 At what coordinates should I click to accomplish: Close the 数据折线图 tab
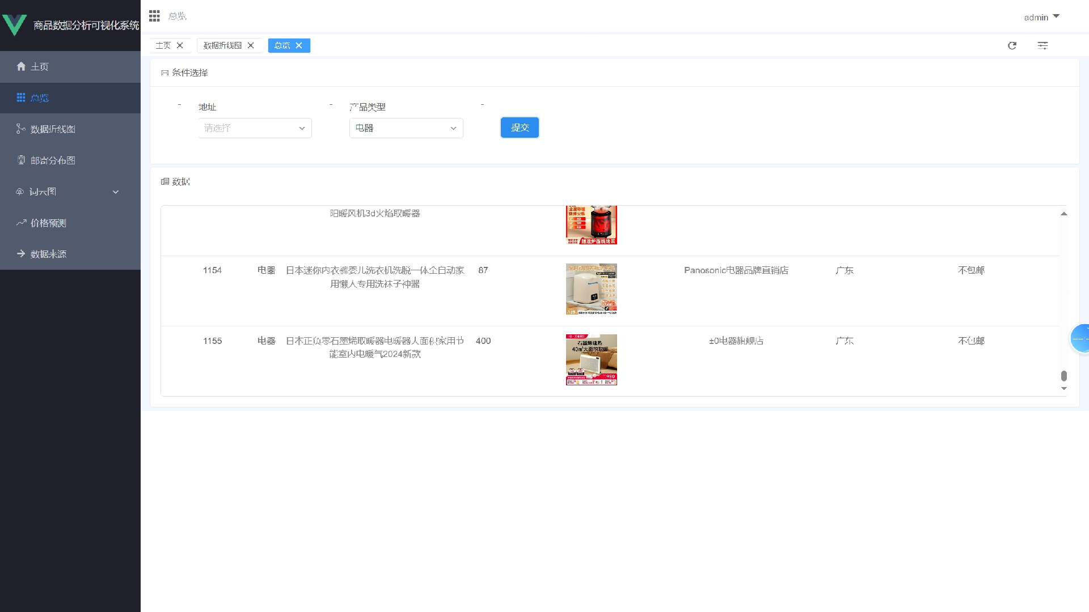(251, 45)
